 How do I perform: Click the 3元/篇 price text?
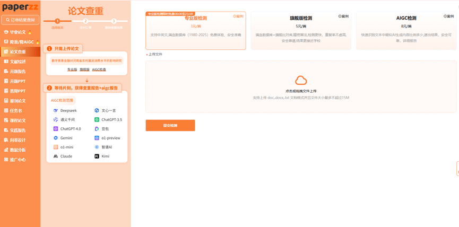[196, 26]
